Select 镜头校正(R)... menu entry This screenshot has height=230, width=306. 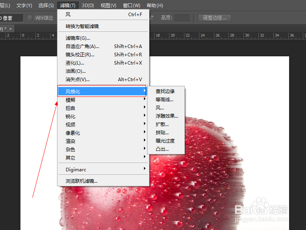103,54
